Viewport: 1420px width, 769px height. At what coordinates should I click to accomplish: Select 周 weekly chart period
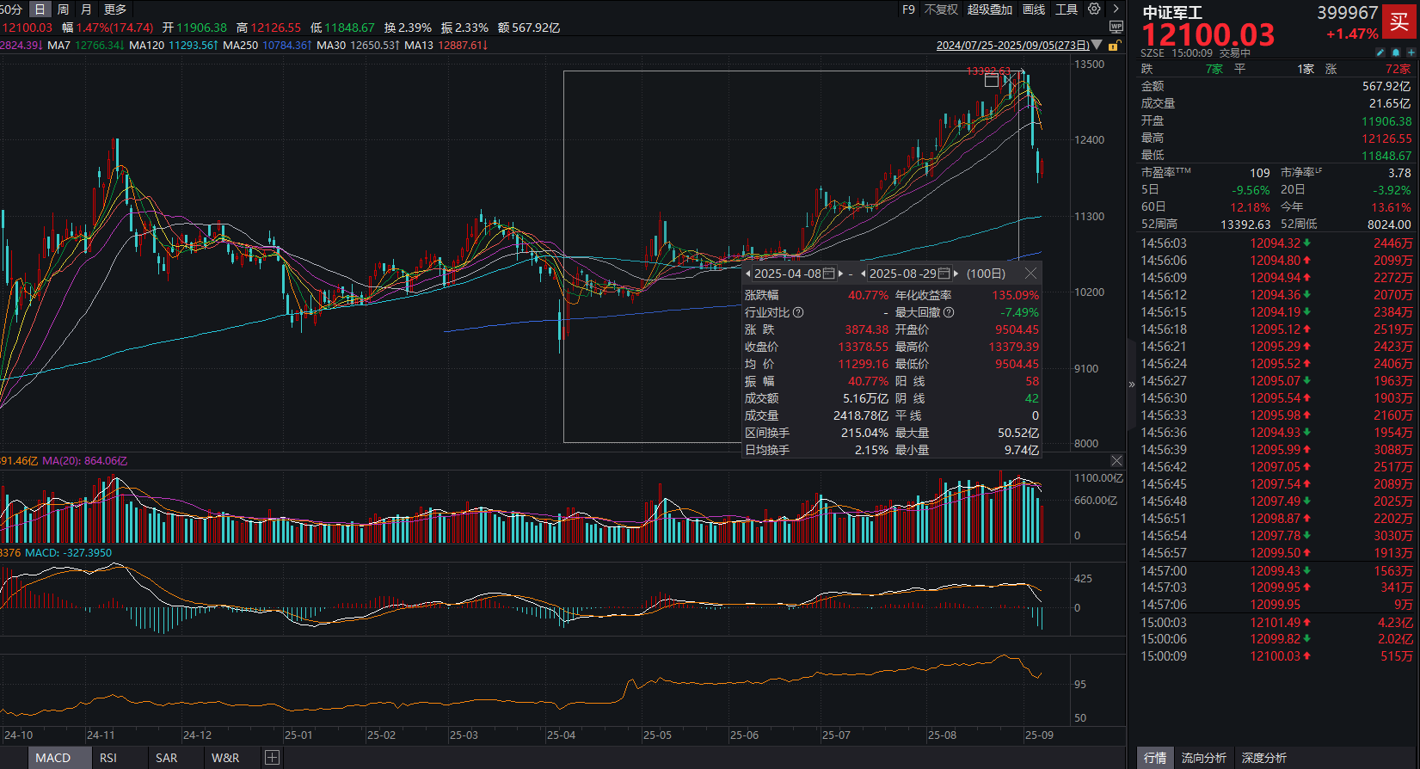point(64,9)
